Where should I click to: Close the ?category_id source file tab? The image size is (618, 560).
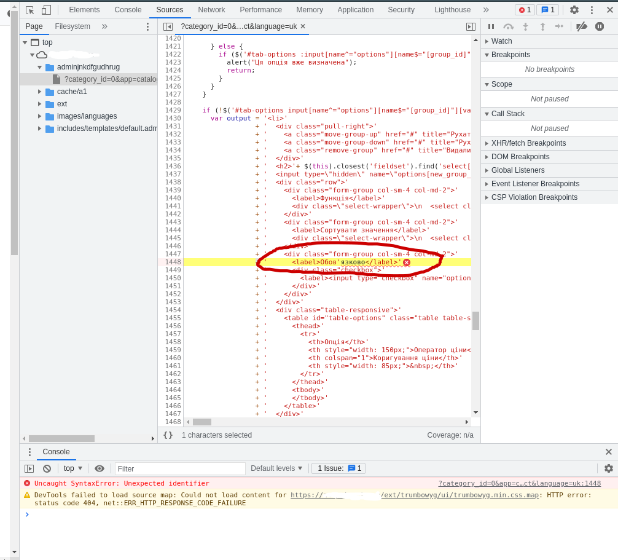pyautogui.click(x=303, y=26)
